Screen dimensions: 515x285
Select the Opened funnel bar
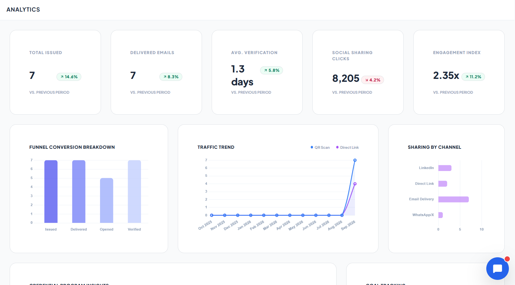pos(106,200)
